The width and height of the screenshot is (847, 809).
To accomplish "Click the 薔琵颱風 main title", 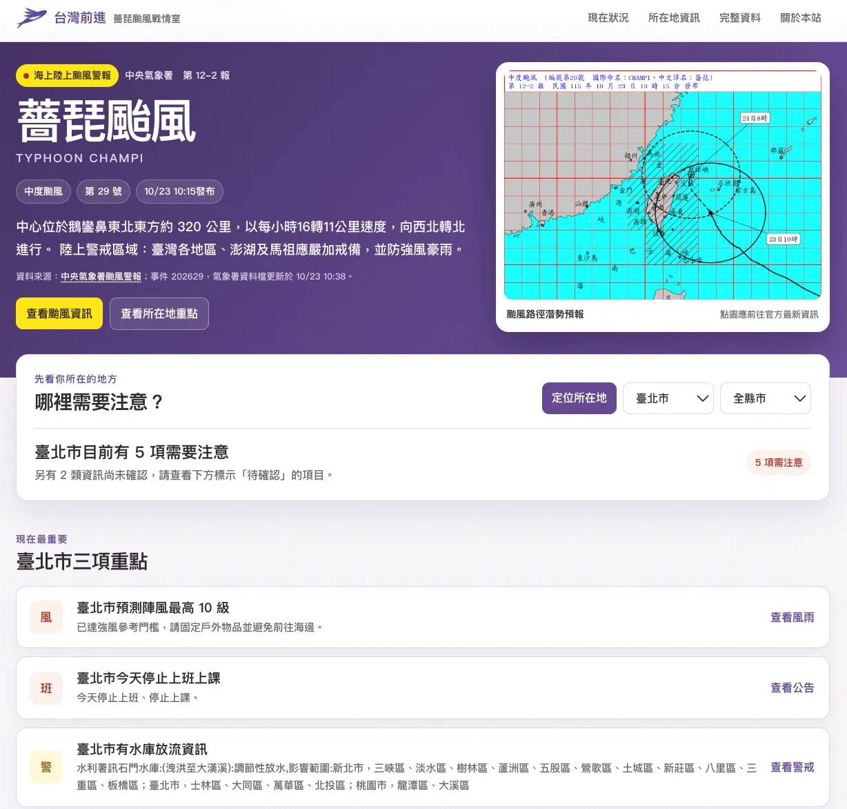I will [107, 121].
